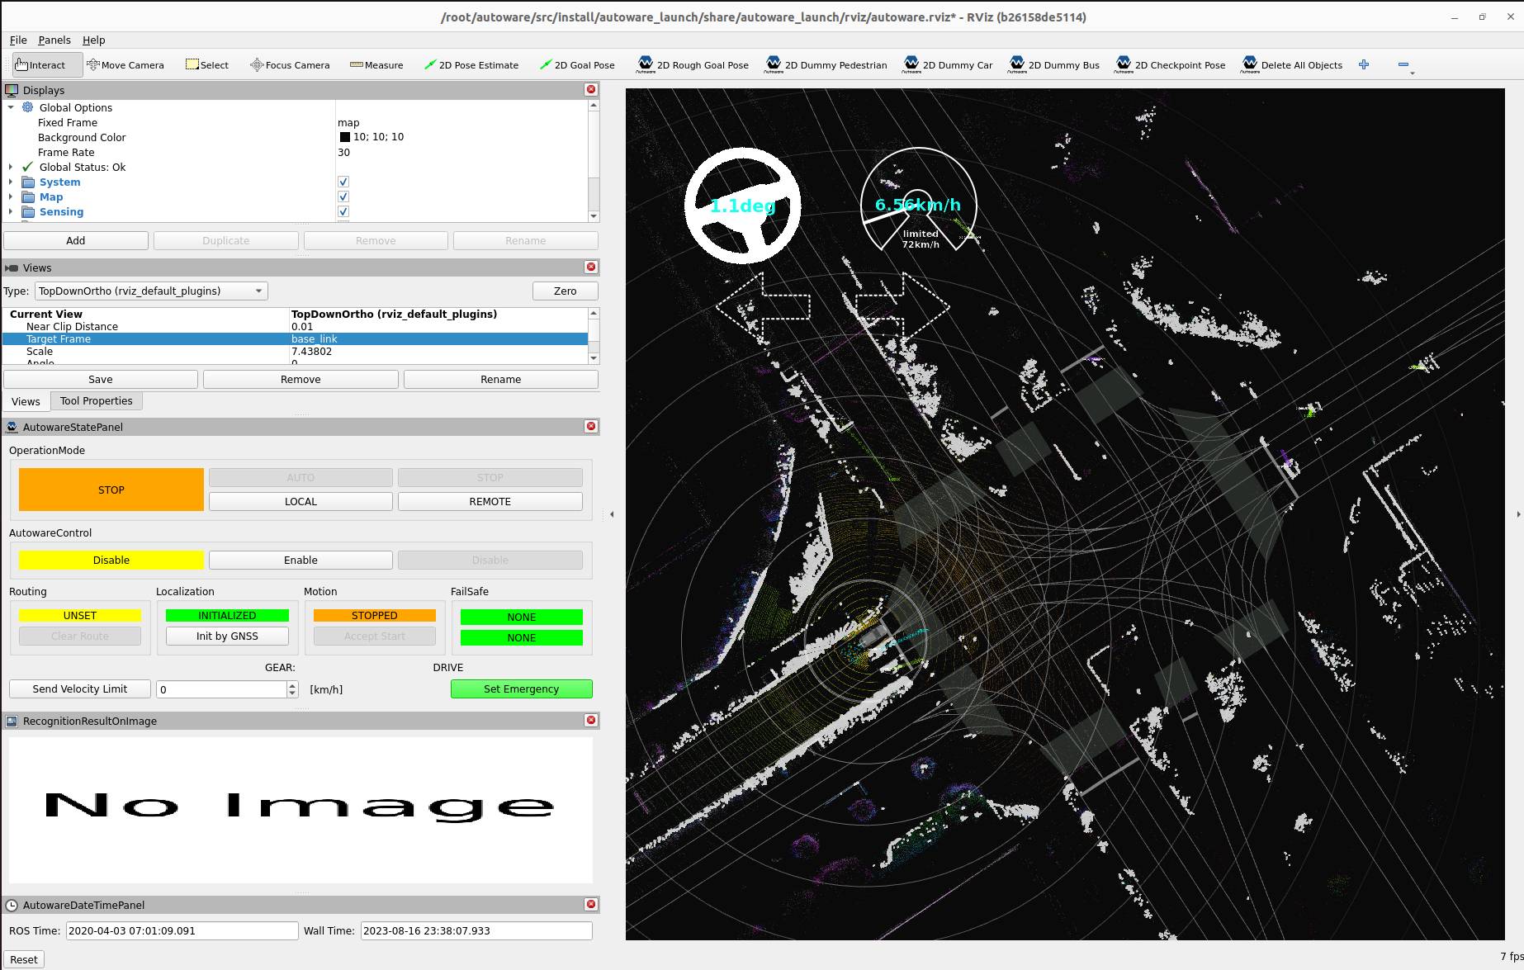
Task: Remove a tool with the minus icon
Action: 1403,64
